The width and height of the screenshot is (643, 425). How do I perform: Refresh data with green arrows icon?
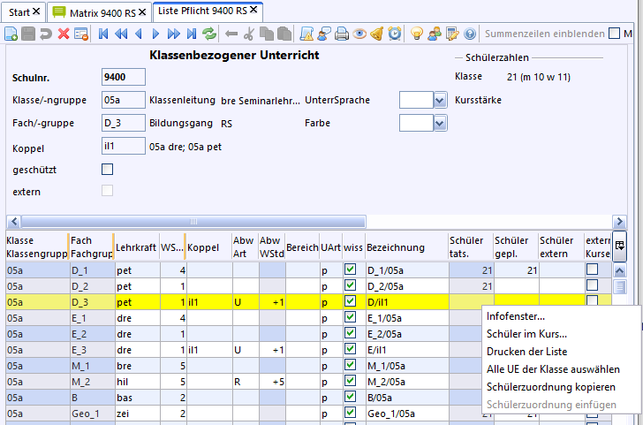click(x=209, y=34)
